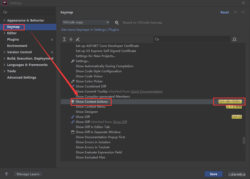Click the Save button
Image resolution: width=250 pixels, height=179 pixels.
coord(213,174)
